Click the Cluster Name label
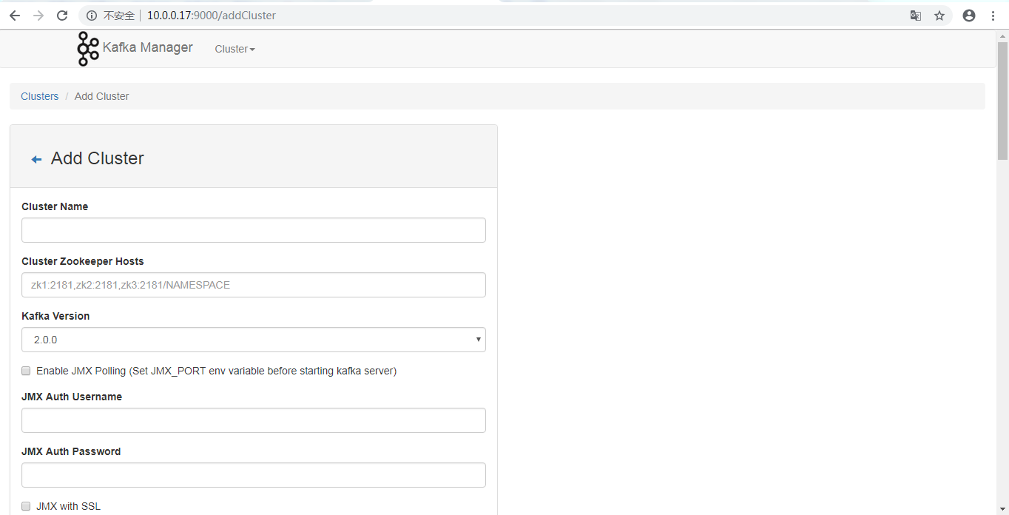The width and height of the screenshot is (1009, 515). pyautogui.click(x=55, y=206)
